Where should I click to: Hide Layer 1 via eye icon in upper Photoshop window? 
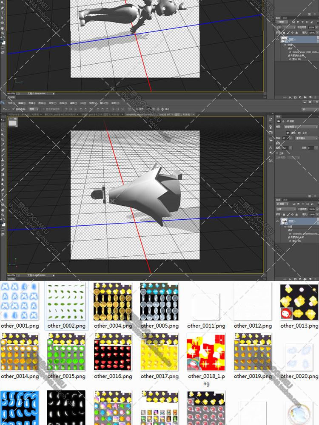[x=277, y=40]
